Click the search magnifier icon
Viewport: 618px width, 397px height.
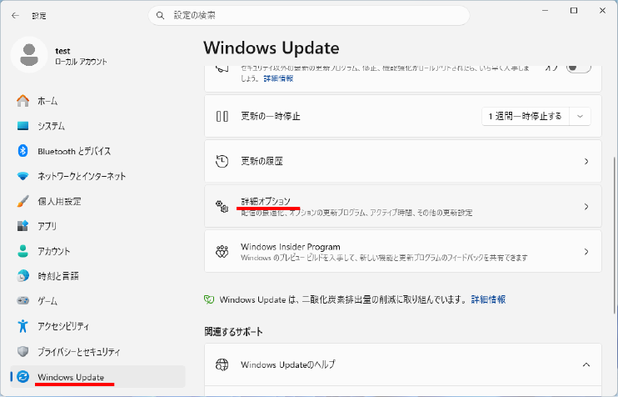tap(160, 15)
